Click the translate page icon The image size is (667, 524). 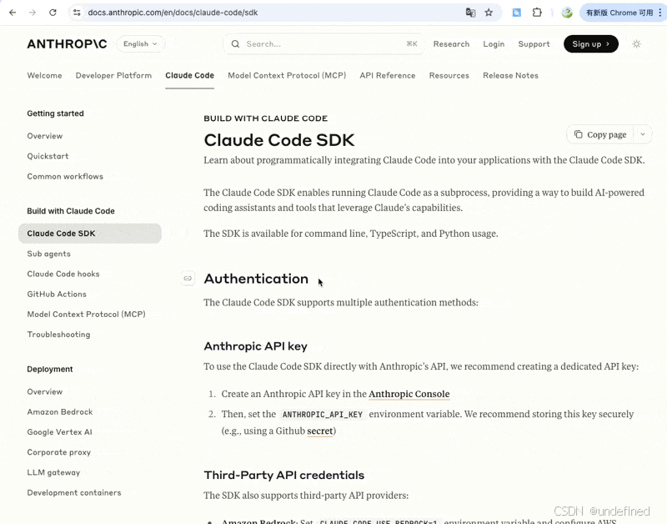point(470,13)
